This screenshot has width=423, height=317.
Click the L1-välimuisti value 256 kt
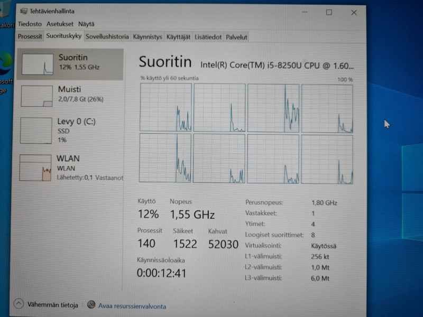coord(320,257)
